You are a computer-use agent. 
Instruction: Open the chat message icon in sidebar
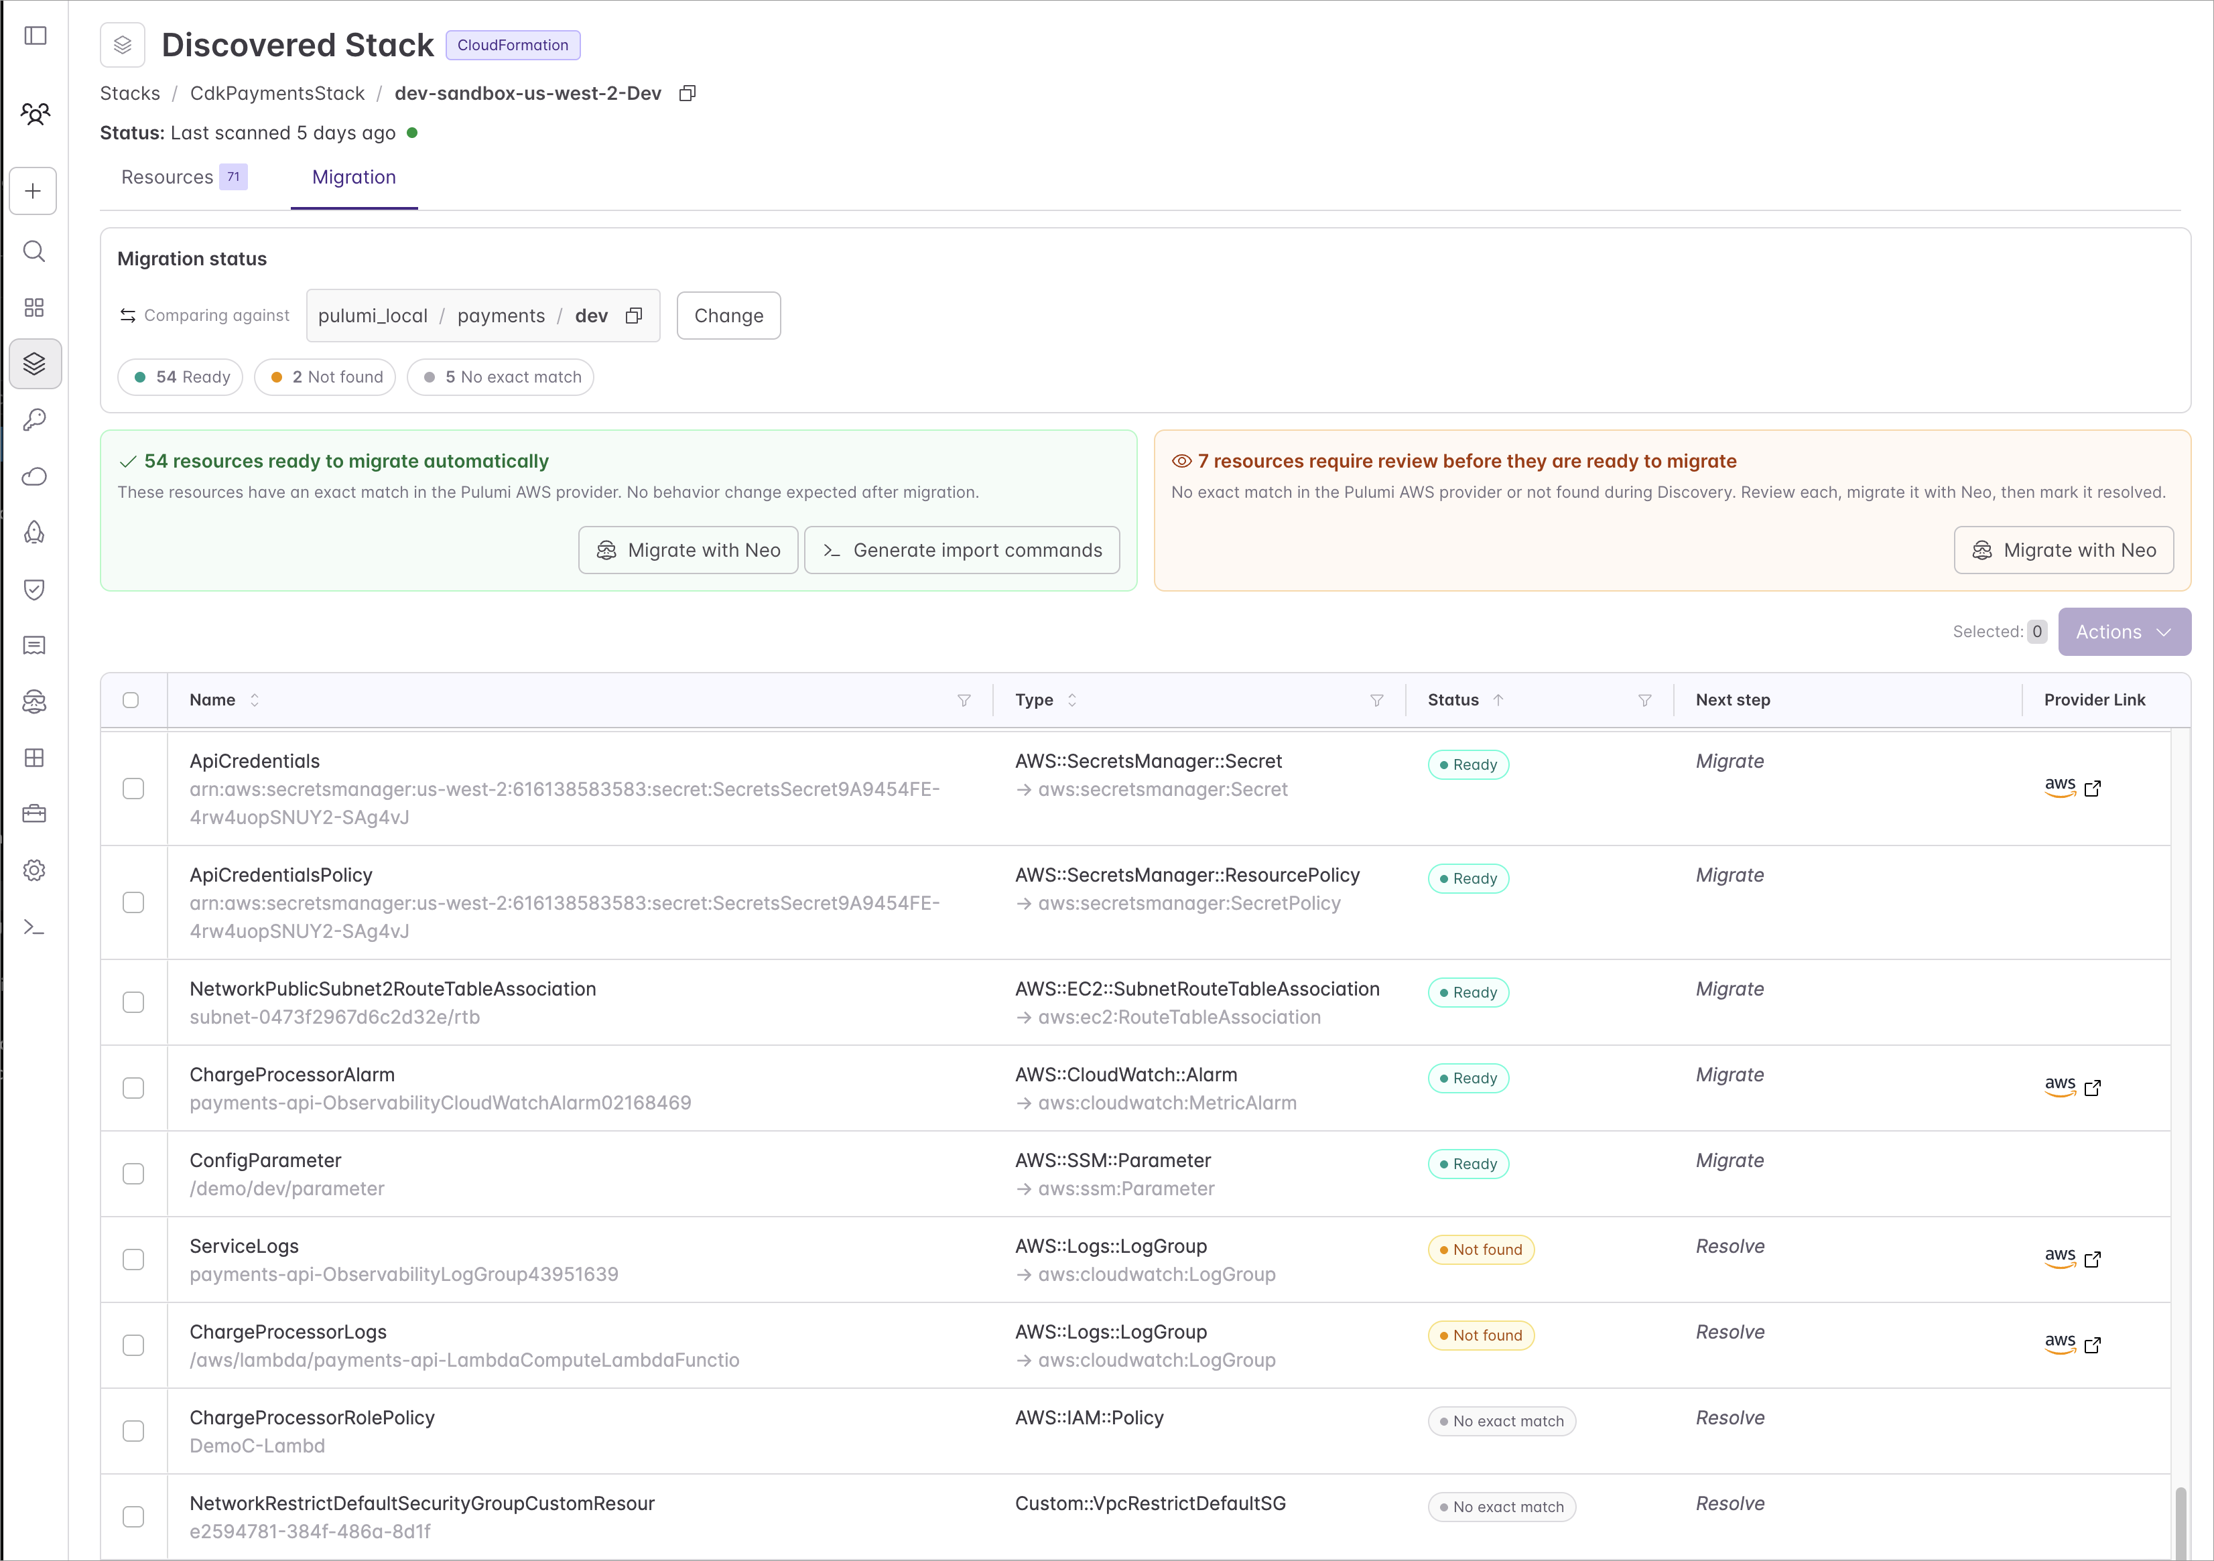[34, 645]
